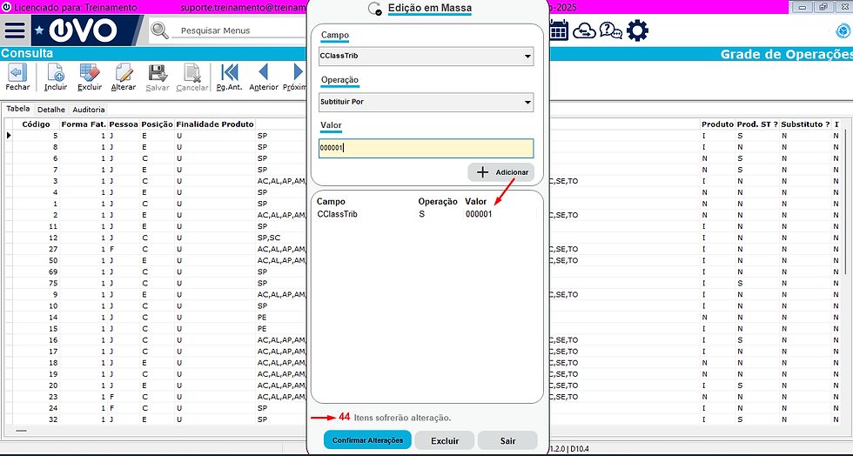Click the PE cell in row 14
Screen dimensions: 853x456
tap(262, 317)
